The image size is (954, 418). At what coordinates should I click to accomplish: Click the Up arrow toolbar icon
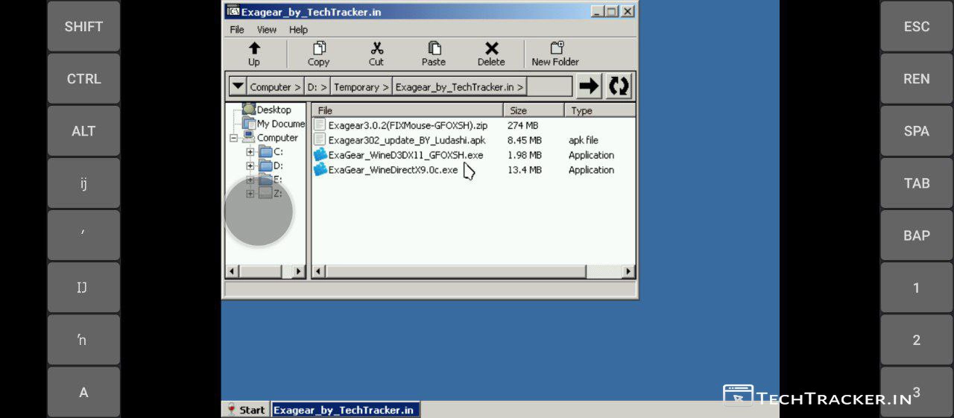(x=254, y=49)
